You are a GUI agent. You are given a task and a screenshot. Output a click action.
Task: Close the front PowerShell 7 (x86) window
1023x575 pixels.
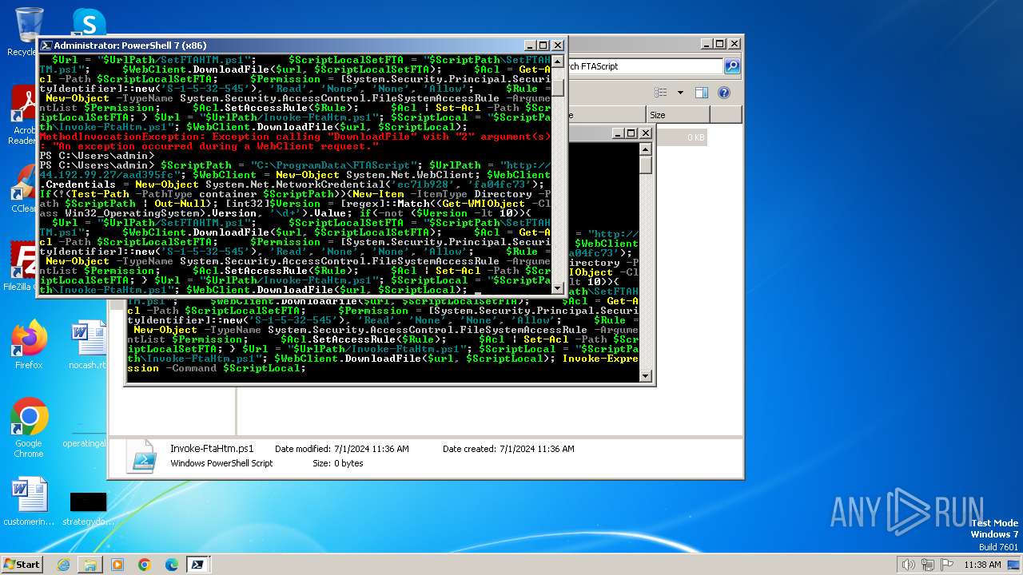[558, 46]
